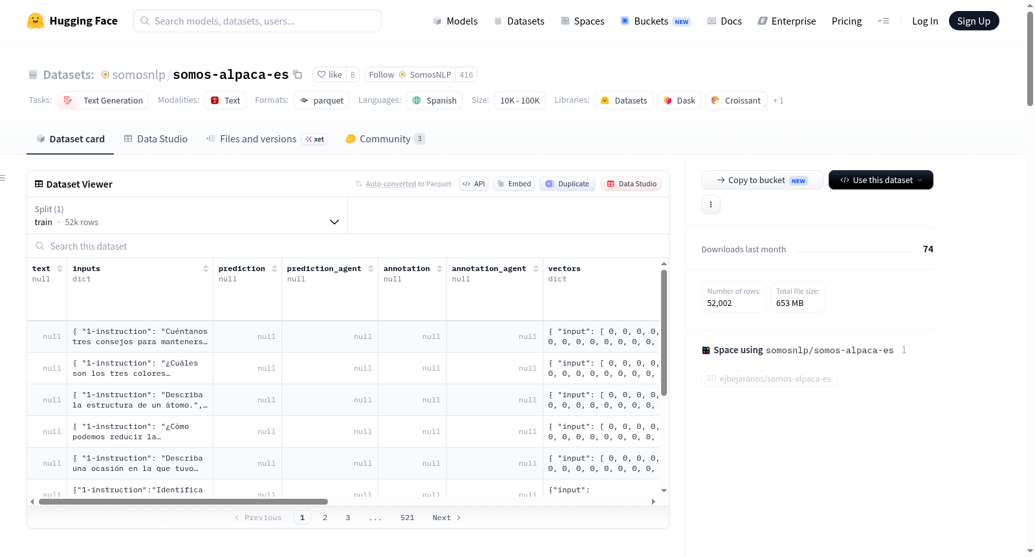The image size is (1035, 557).
Task: Open Enterprise in top navigation
Action: click(x=787, y=21)
